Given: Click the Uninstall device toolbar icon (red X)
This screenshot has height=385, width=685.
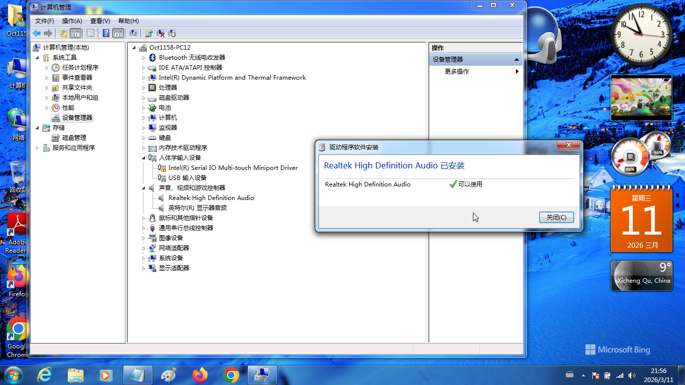Looking at the screenshot, I should [x=160, y=33].
